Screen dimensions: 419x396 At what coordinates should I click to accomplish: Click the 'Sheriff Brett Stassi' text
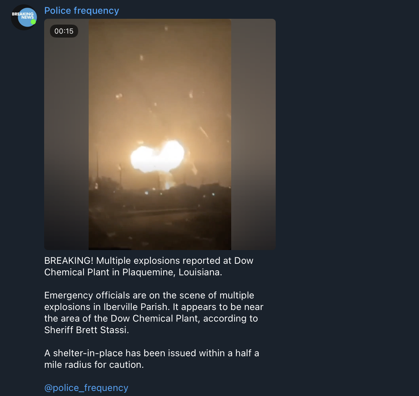click(x=86, y=330)
